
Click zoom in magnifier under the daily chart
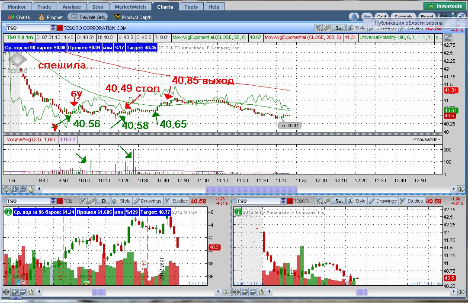(14, 292)
